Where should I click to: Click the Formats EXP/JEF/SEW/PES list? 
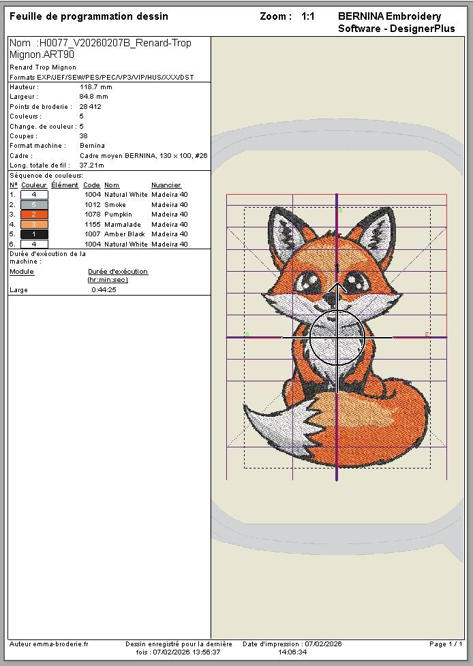102,78
